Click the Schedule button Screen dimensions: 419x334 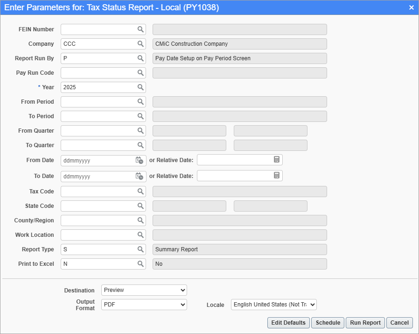(328, 322)
